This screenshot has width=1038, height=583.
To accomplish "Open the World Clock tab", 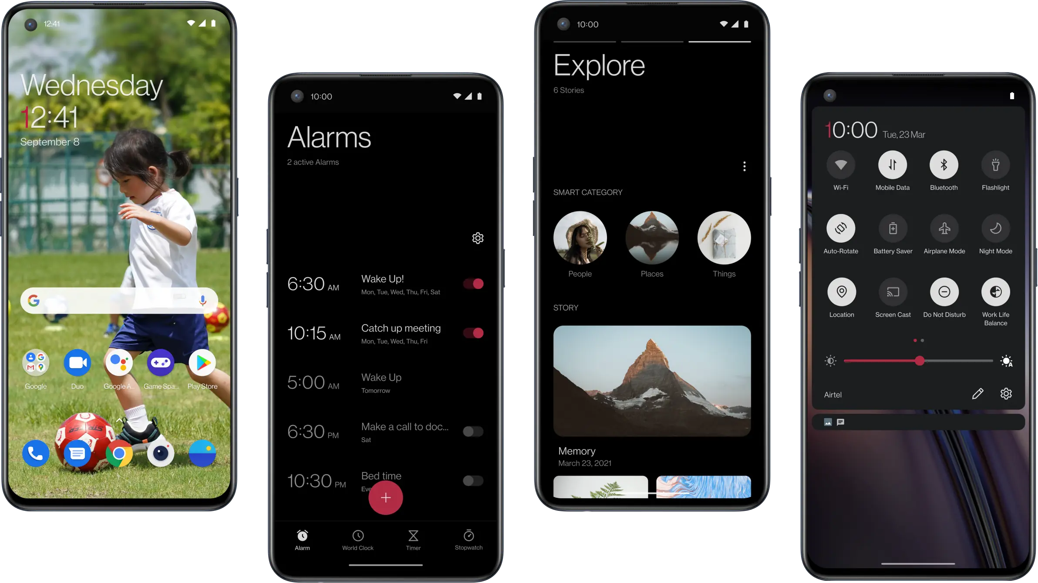I will 358,539.
